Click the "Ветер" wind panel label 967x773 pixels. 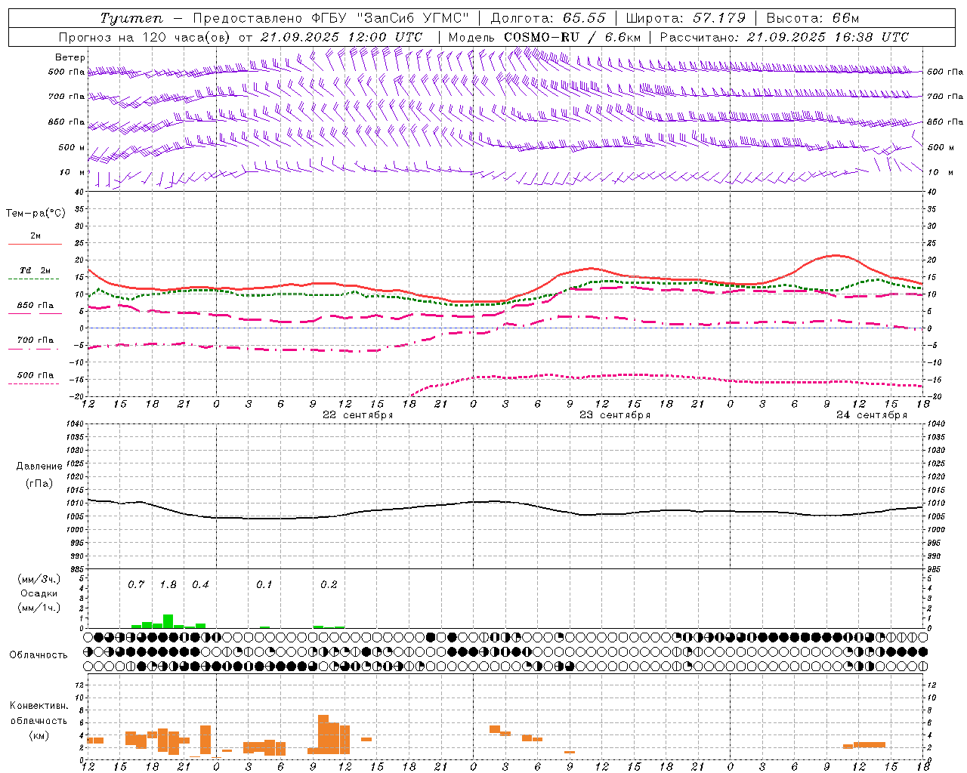coord(70,57)
